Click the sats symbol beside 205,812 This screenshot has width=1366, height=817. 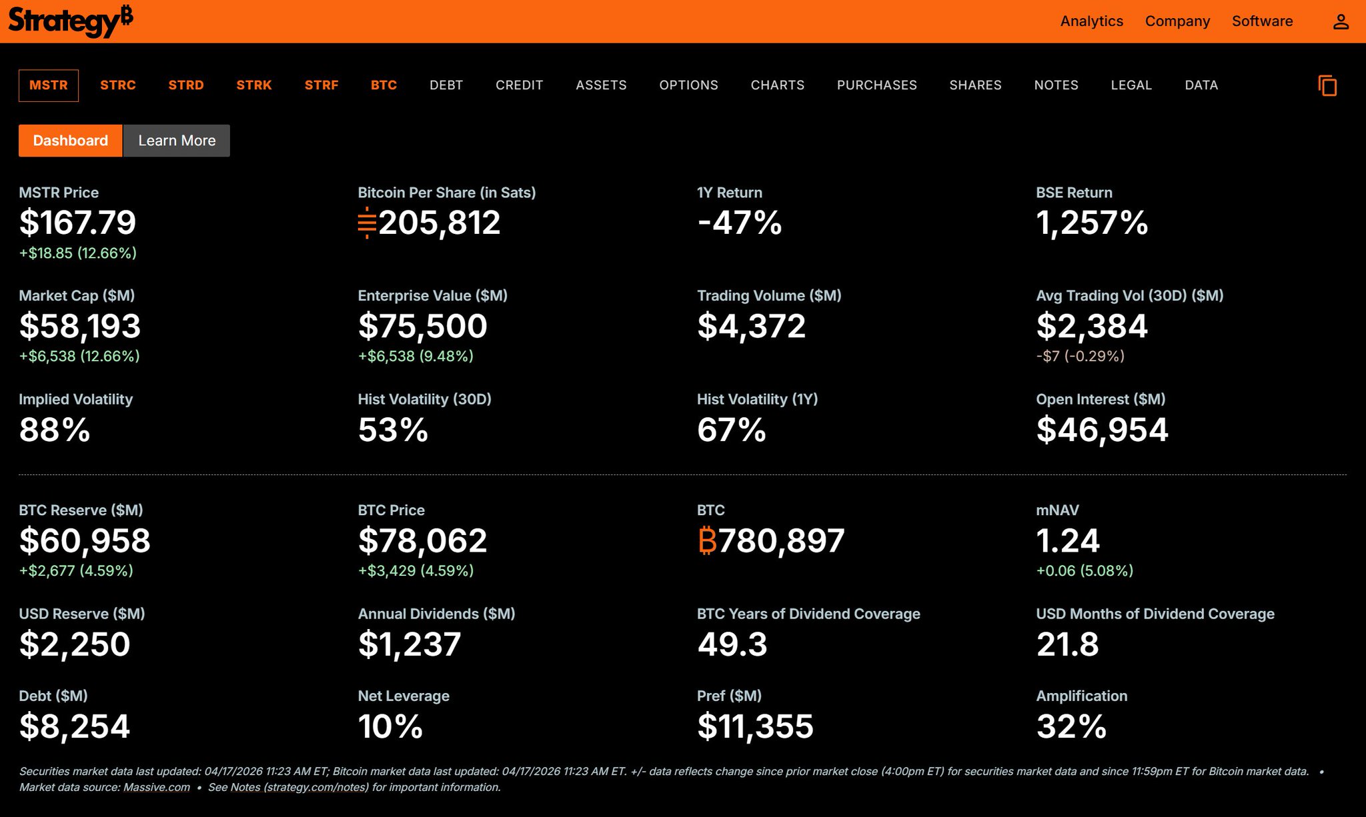coord(367,223)
